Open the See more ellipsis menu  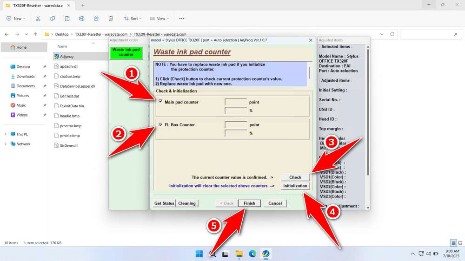coord(182,19)
